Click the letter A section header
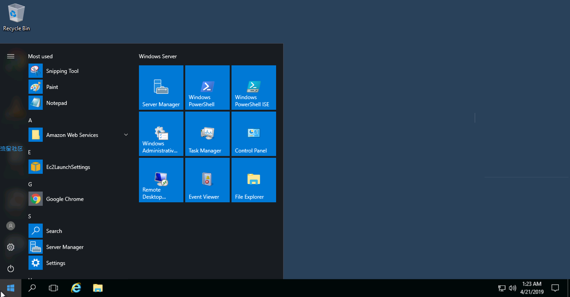 [x=30, y=120]
